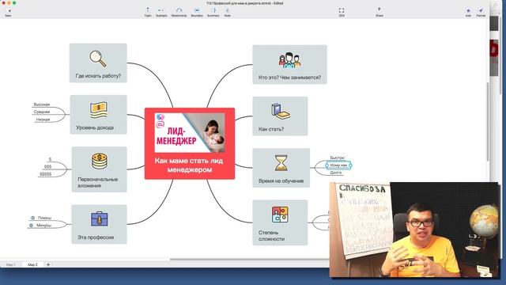Click the selected Кому как subtopic
The height and width of the screenshot is (285, 506).
338,165
